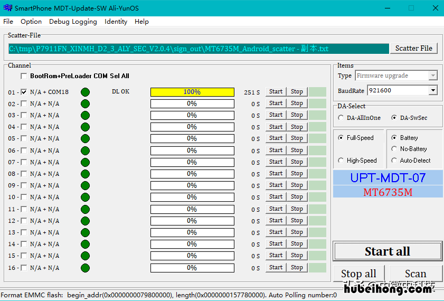Enable the channel 06 checkbox
444x301 pixels.
coord(24,150)
